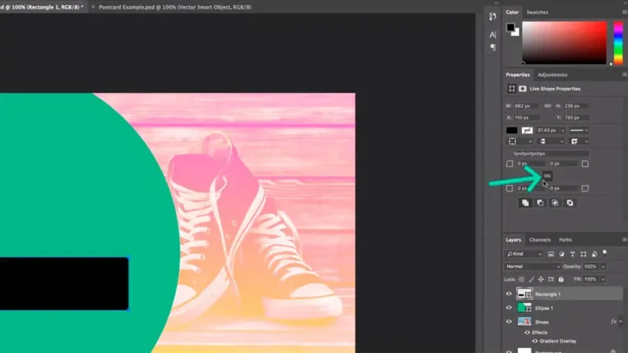Screen dimensions: 628x353
Task: Open the Normal blend mode dropdown
Action: click(x=533, y=267)
